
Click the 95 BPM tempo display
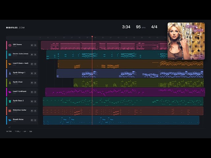coord(141,27)
